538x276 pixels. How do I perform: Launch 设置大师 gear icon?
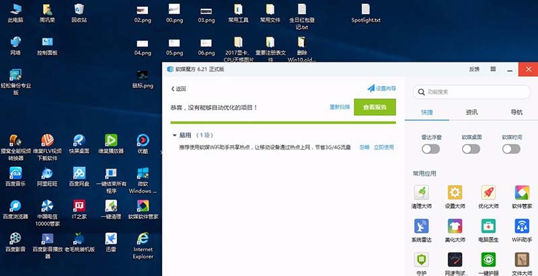click(455, 193)
